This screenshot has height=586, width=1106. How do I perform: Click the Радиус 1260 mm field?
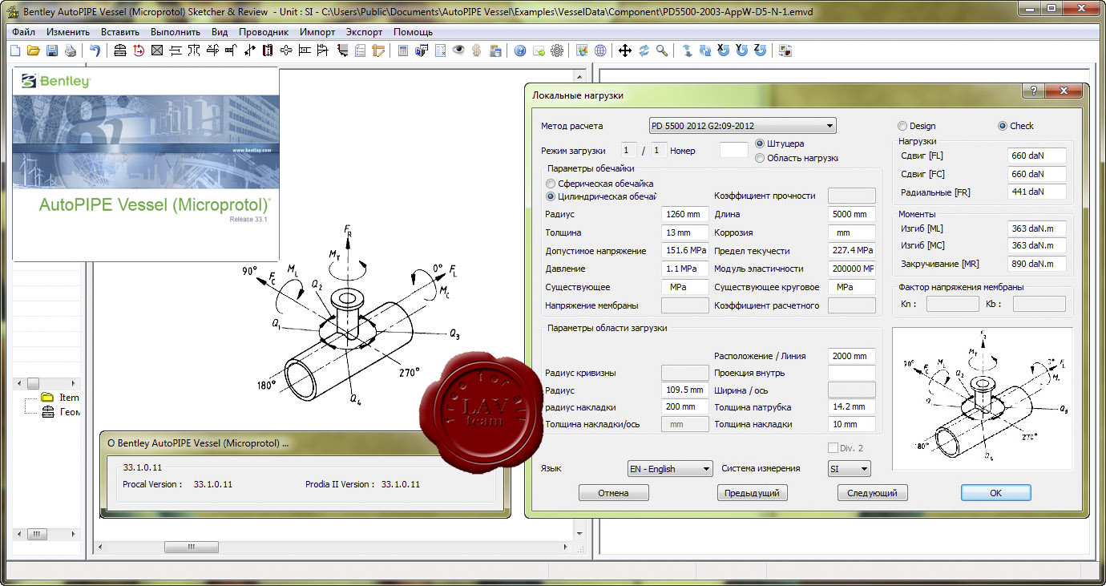coord(685,214)
